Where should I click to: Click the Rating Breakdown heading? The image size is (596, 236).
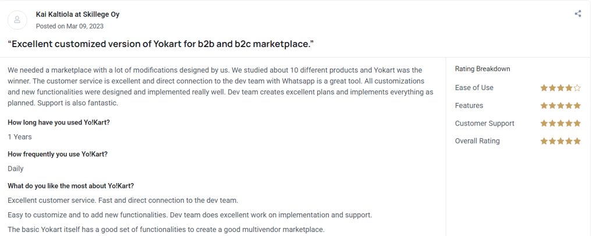click(x=482, y=69)
